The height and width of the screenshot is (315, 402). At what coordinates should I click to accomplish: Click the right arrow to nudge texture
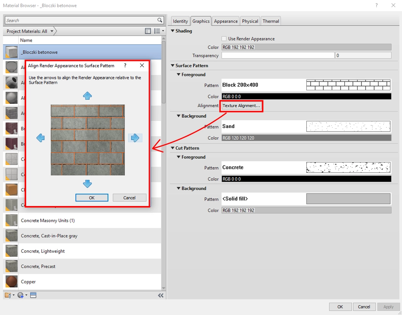tap(136, 137)
